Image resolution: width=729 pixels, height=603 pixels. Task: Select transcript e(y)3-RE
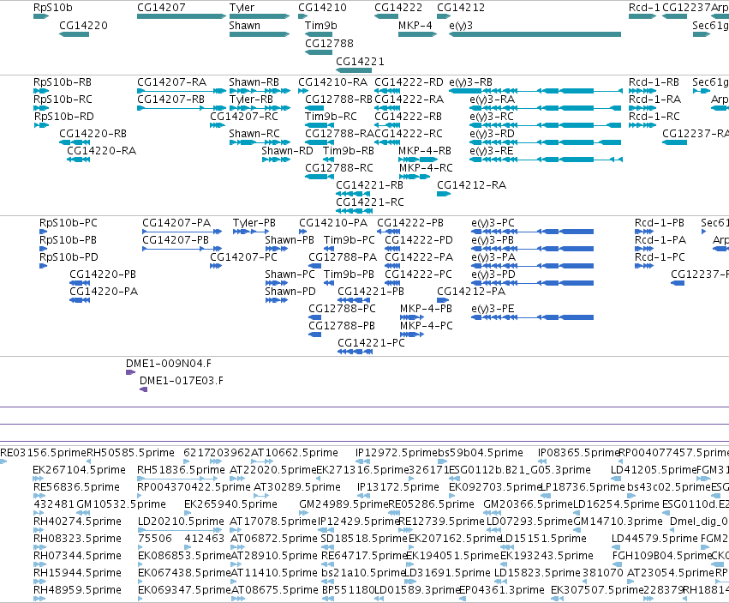[492, 151]
